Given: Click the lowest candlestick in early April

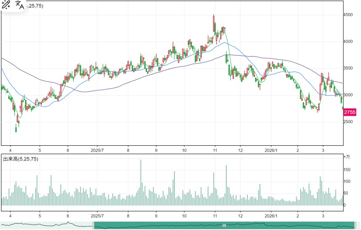Looking at the screenshot, I should click(16, 128).
